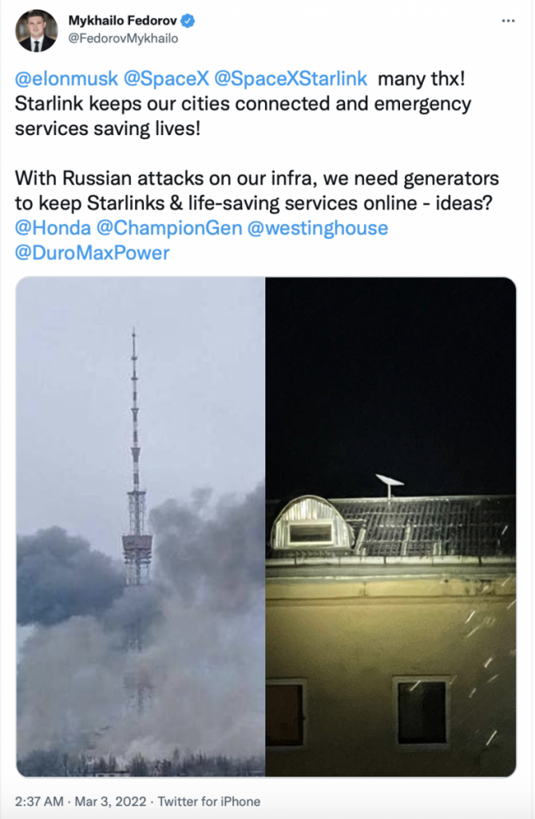Click the Mykhailo Fedorov display name

coord(122,21)
